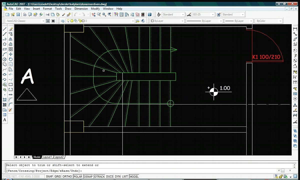300x180 pixels.
Task: Click the coordinates readout in status bar
Action: tap(23, 176)
